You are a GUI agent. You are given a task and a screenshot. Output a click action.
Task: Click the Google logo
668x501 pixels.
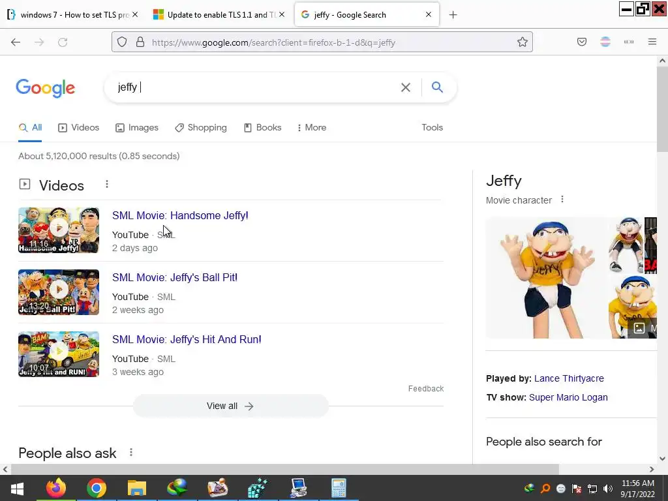(46, 88)
